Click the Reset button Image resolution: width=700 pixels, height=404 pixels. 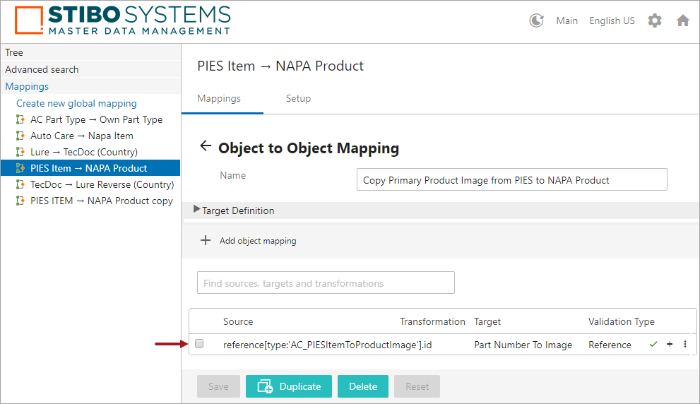tap(417, 386)
